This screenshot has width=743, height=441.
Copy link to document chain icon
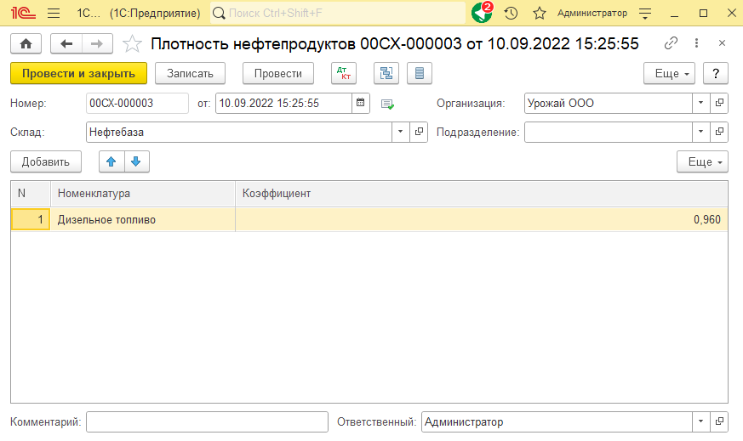pos(671,43)
